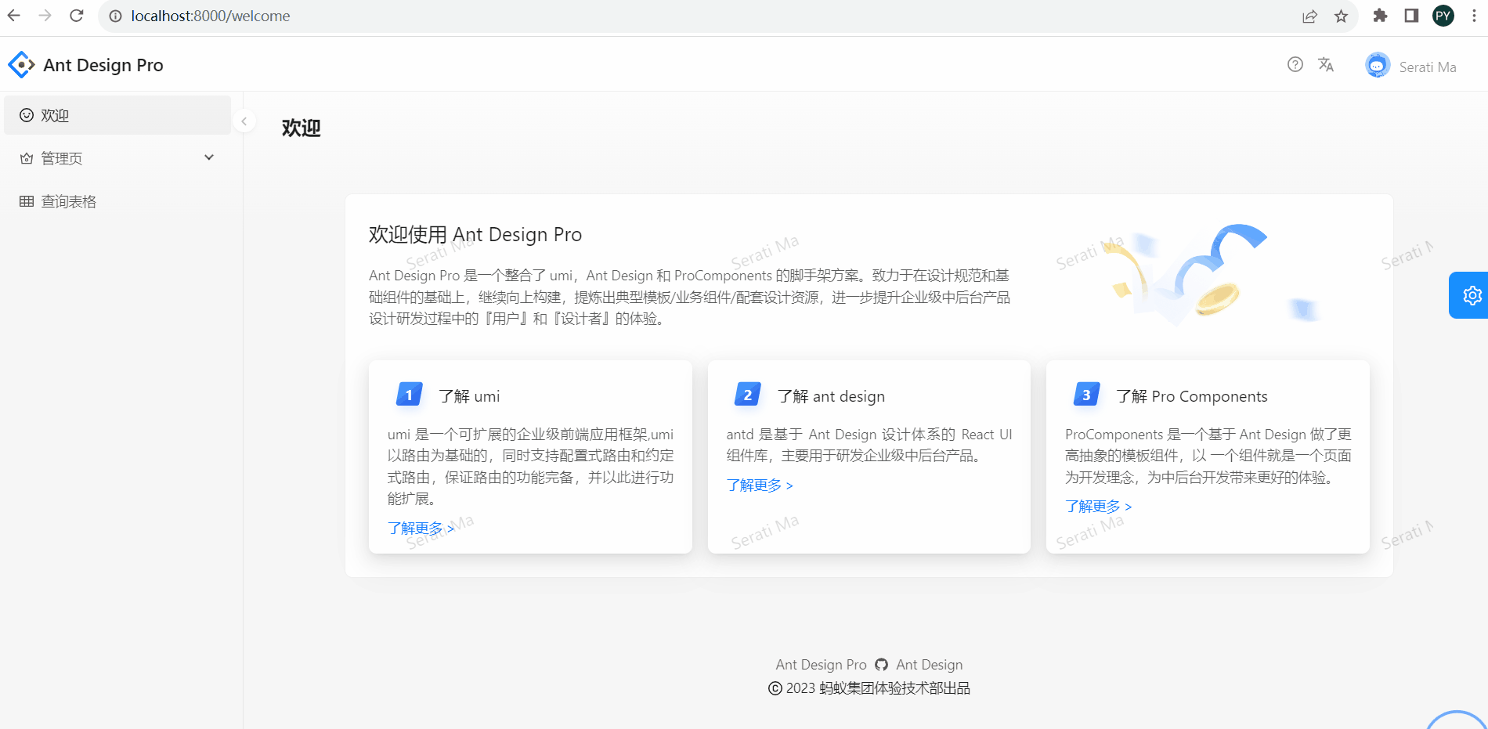Open the PY browser profile menu
This screenshot has height=729, width=1488.
pos(1443,16)
